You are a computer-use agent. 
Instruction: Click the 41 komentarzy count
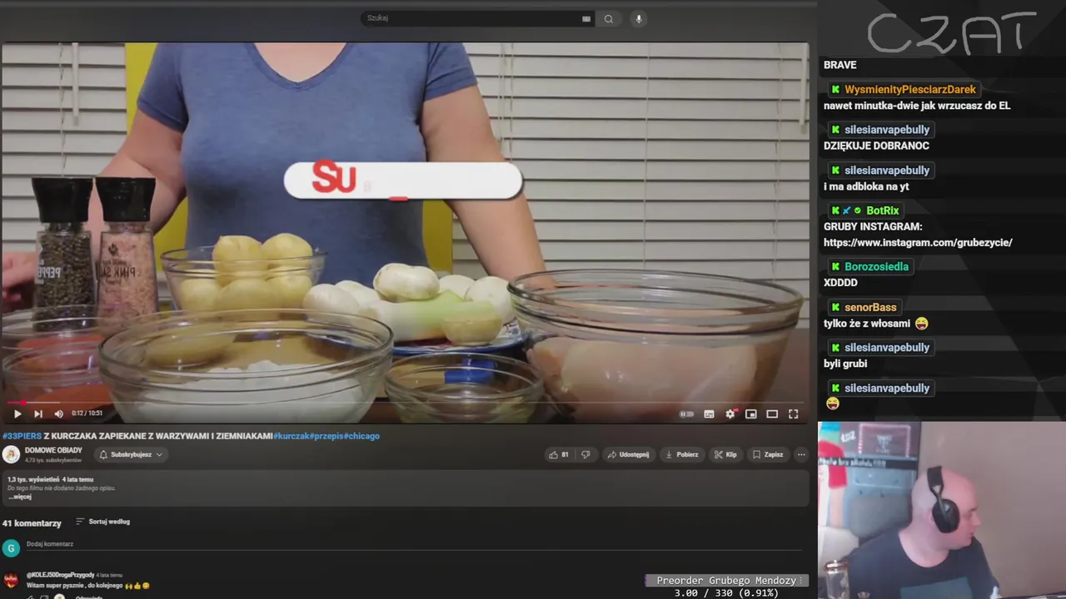[x=32, y=523]
